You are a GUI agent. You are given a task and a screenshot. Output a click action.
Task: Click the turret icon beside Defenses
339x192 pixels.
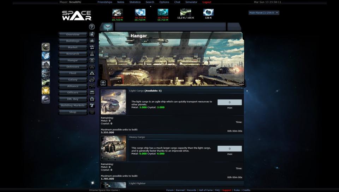tap(92, 67)
